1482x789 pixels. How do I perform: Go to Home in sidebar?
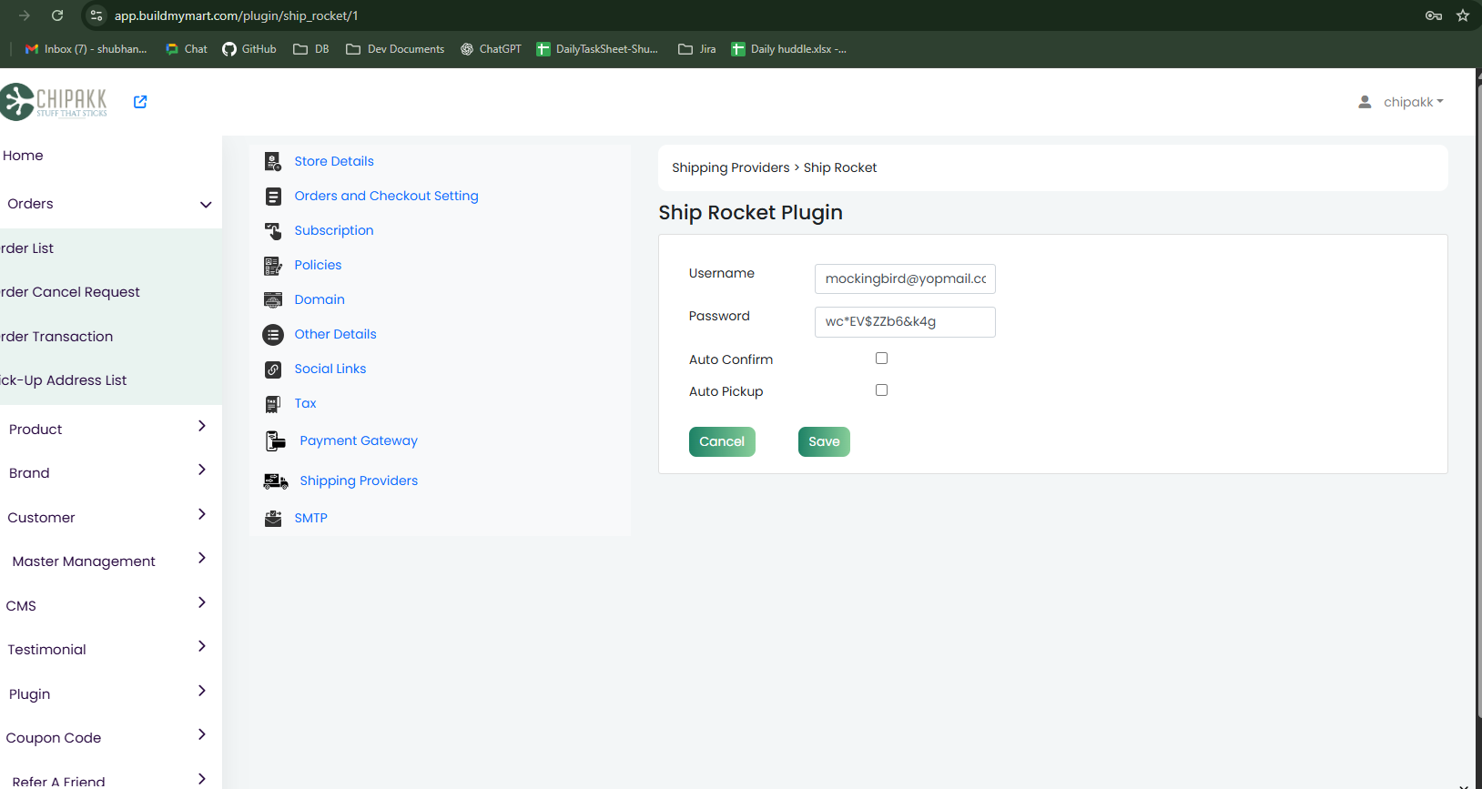(23, 156)
